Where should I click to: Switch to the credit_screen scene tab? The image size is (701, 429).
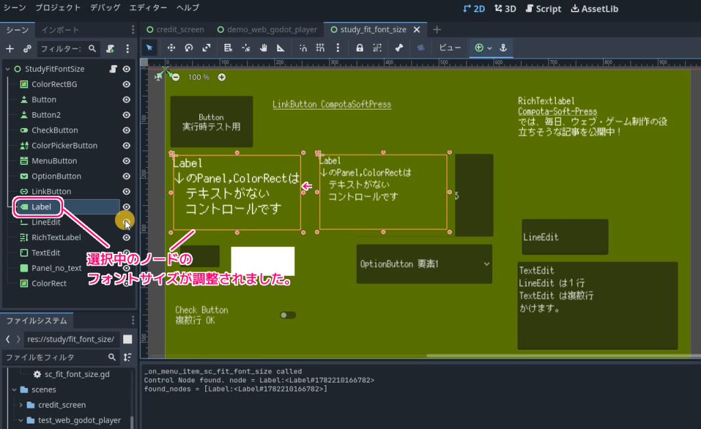point(175,29)
